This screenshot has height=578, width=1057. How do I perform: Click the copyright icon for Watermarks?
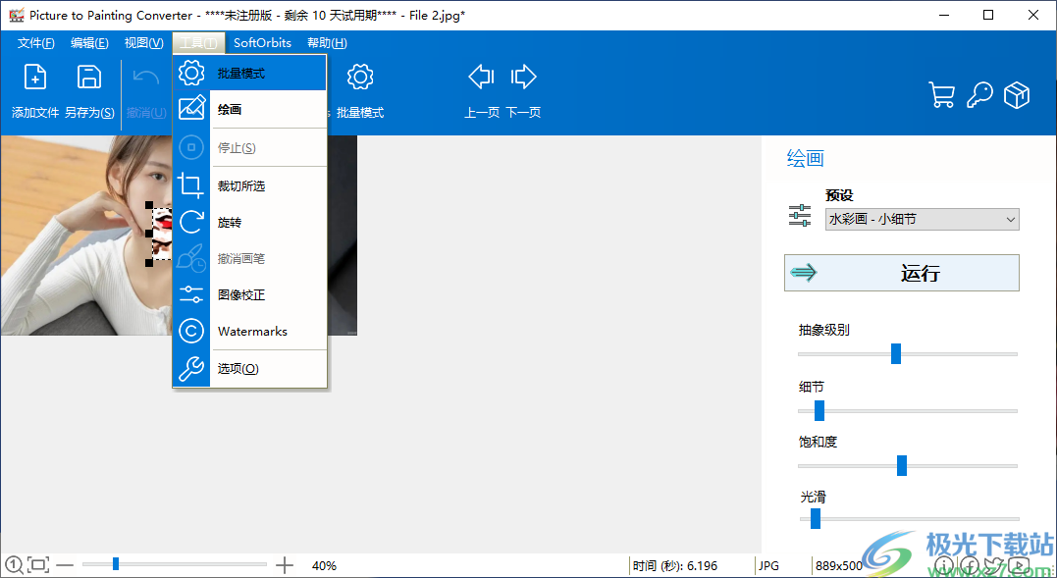[x=191, y=331]
